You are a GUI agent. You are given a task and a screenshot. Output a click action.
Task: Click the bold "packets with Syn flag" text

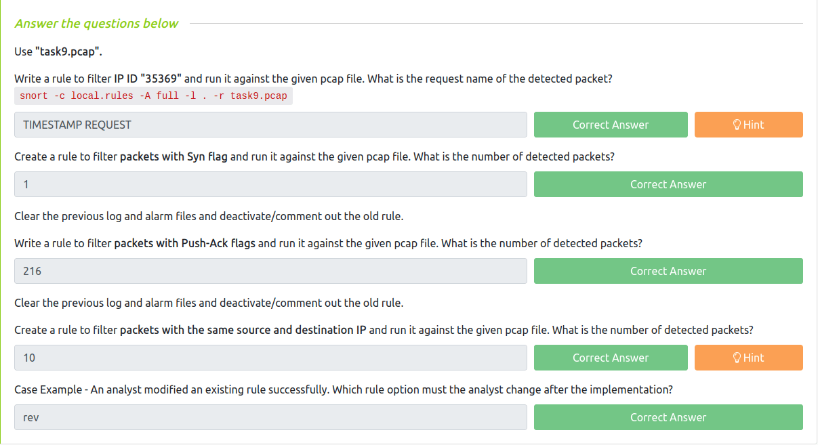coord(173,156)
